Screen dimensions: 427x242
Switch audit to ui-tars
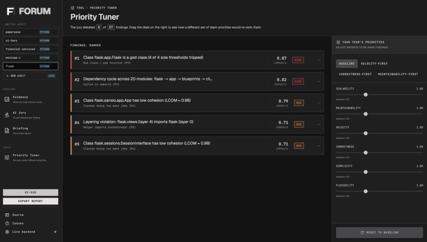pos(31,41)
